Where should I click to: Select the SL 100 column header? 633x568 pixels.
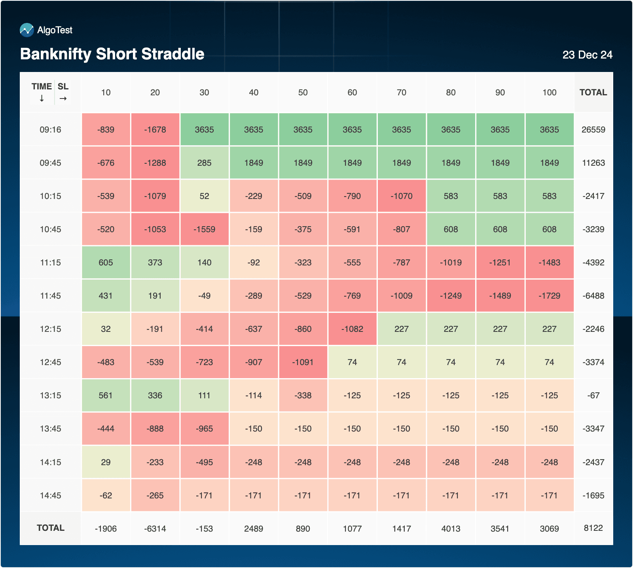click(x=549, y=93)
